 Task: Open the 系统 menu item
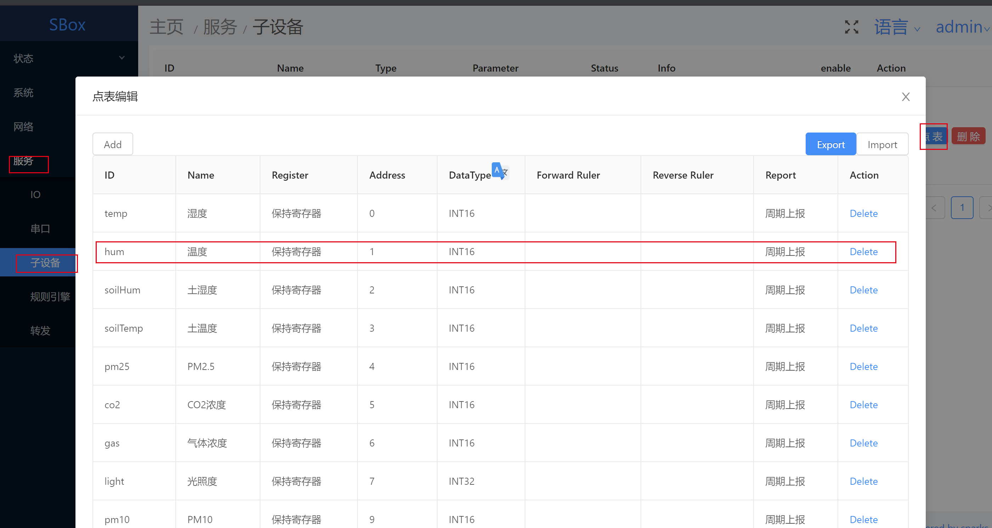(x=23, y=92)
